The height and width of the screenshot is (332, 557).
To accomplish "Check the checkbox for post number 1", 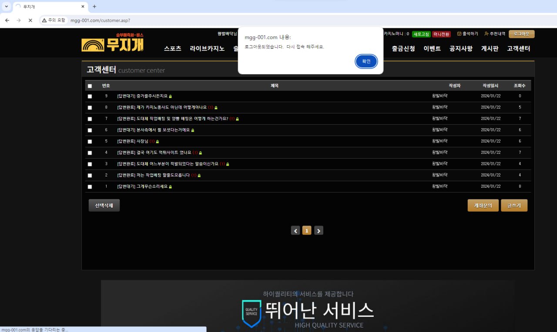I will [90, 186].
